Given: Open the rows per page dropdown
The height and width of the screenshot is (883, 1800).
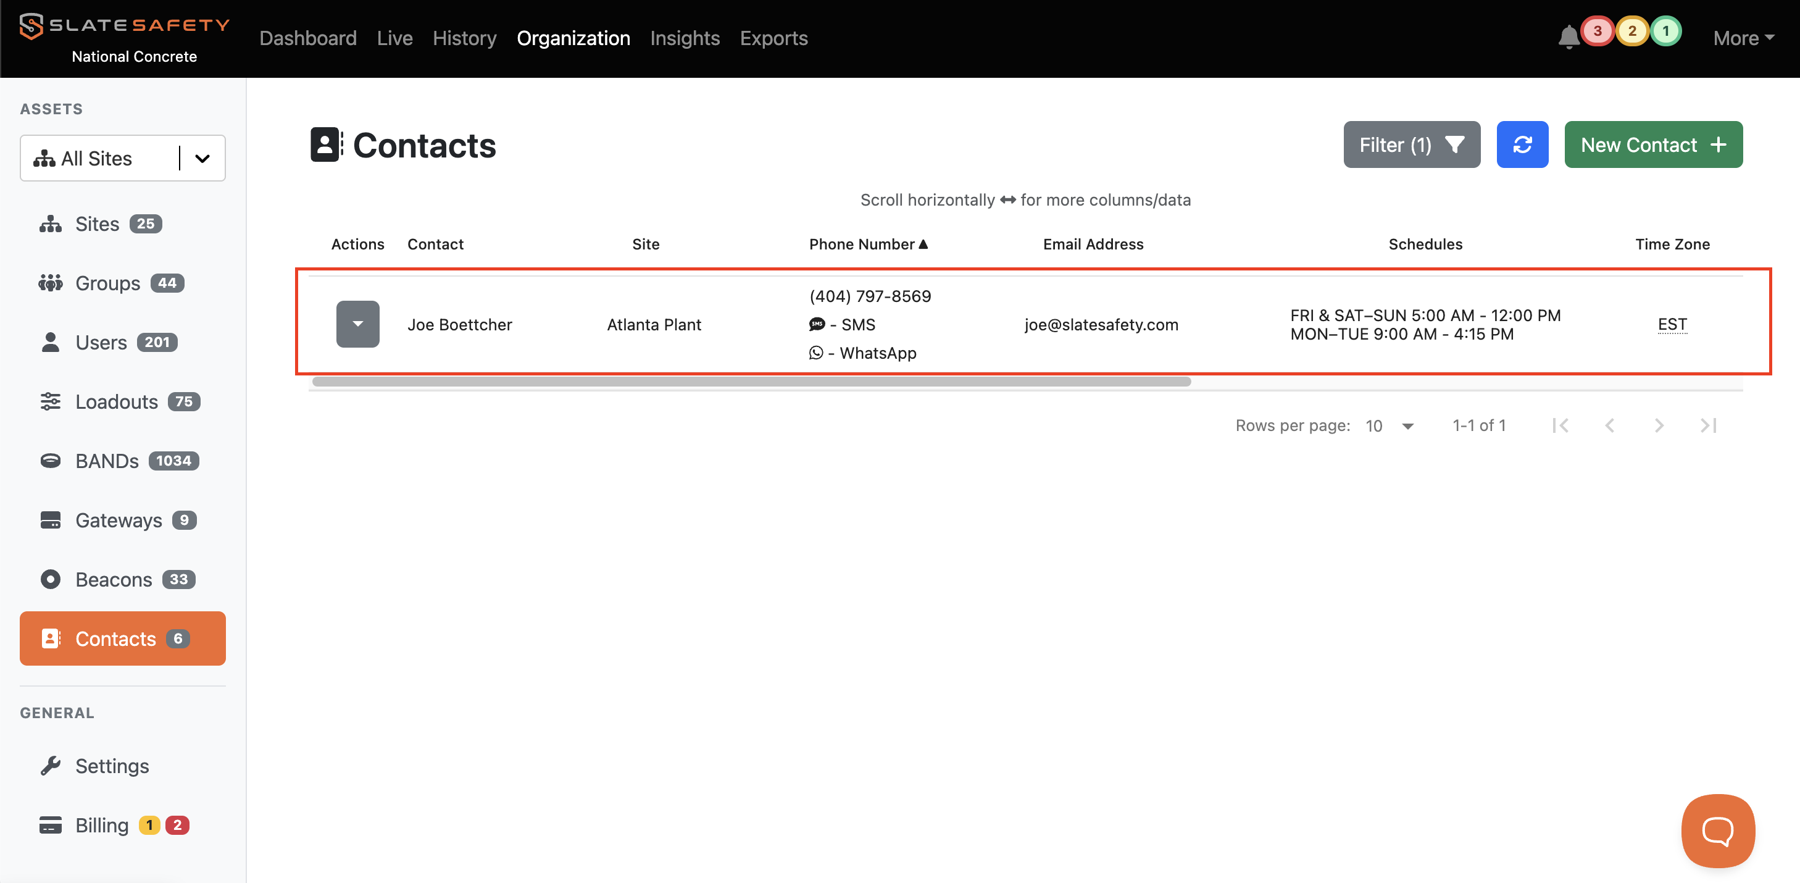Looking at the screenshot, I should [1390, 426].
